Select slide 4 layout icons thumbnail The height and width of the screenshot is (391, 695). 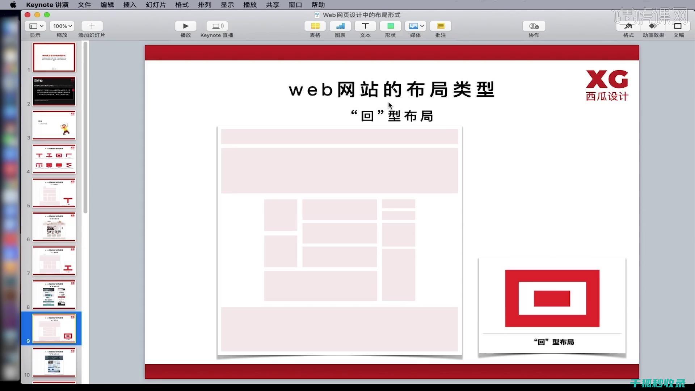point(54,159)
